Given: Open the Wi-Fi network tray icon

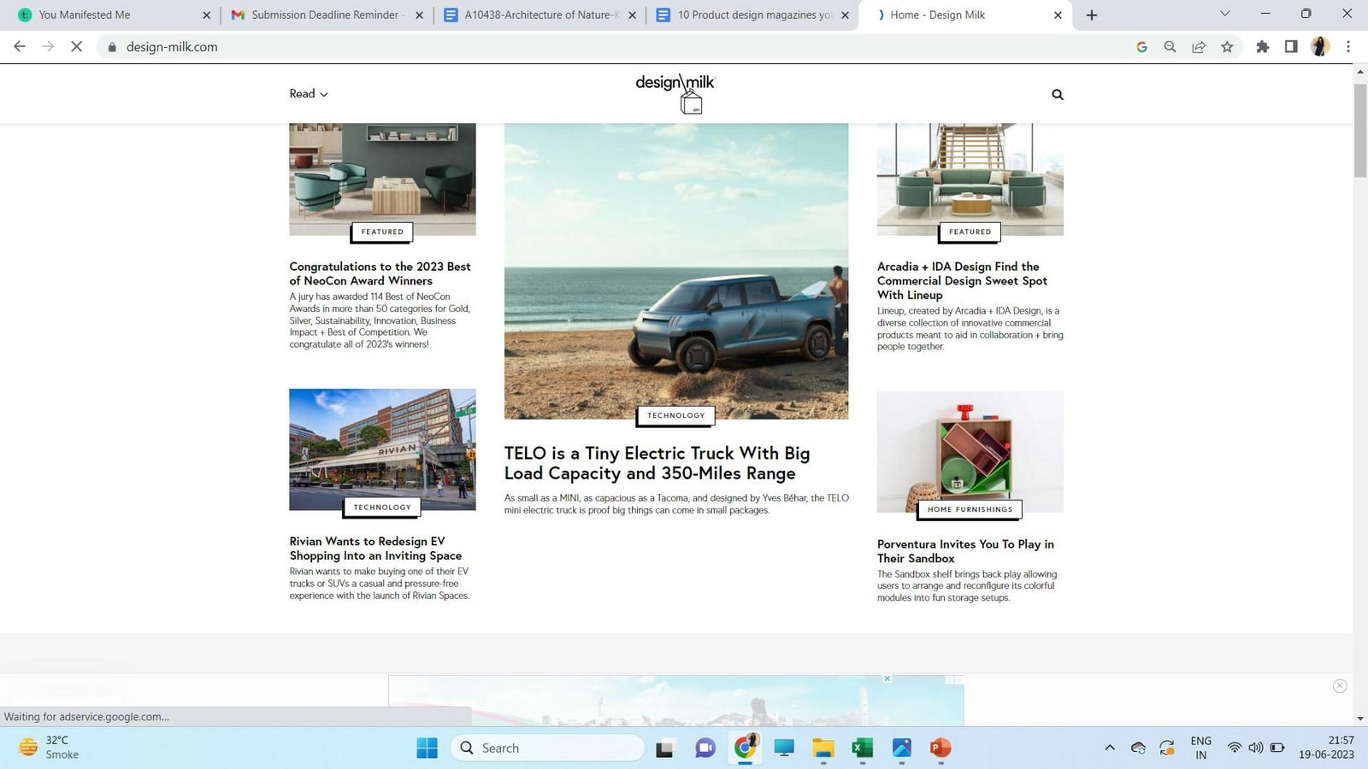Looking at the screenshot, I should click(1234, 748).
